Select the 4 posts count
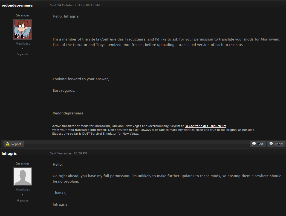286x216 pixels. click(x=23, y=200)
